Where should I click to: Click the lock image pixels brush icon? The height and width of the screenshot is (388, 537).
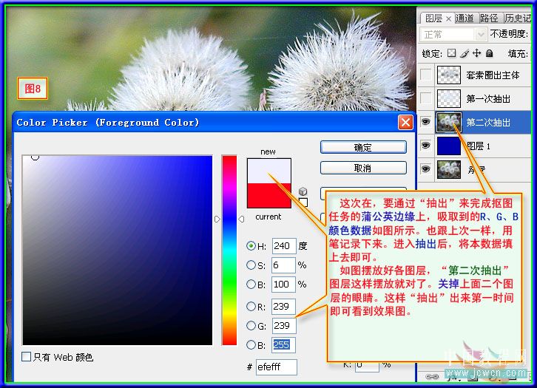pyautogui.click(x=465, y=53)
